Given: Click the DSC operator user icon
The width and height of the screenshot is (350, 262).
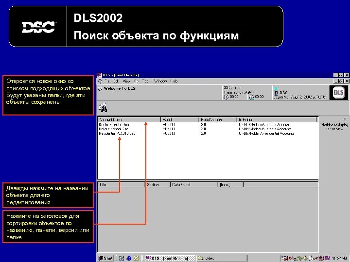Looking at the screenshot, I should pyautogui.click(x=276, y=93).
